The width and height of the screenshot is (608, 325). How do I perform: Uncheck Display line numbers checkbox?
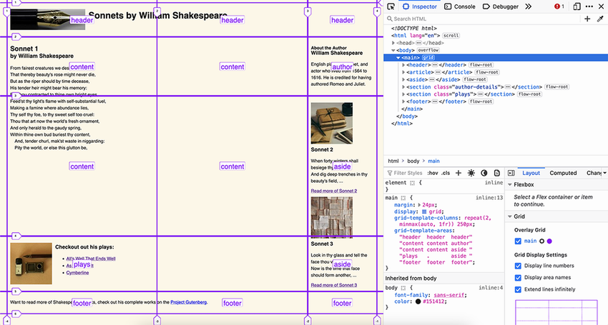[518, 266]
